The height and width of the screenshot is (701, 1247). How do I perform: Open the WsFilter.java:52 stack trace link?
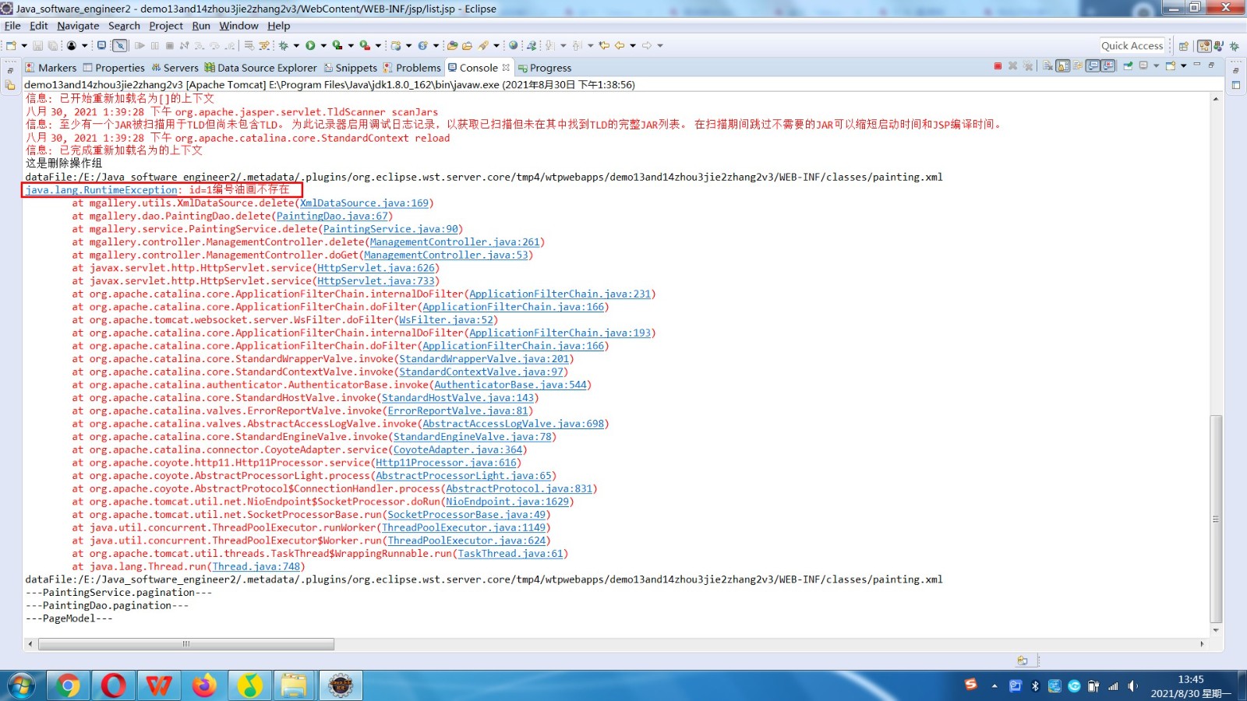[446, 319]
